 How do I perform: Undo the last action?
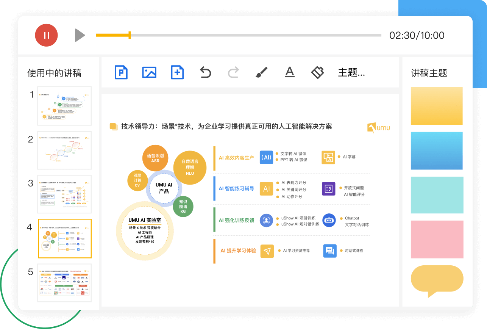[205, 72]
